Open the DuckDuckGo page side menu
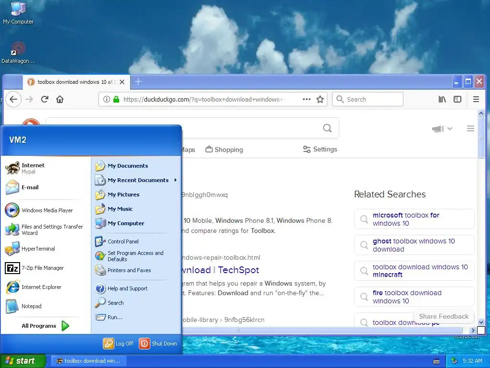The height and width of the screenshot is (368, 490). 470,128
